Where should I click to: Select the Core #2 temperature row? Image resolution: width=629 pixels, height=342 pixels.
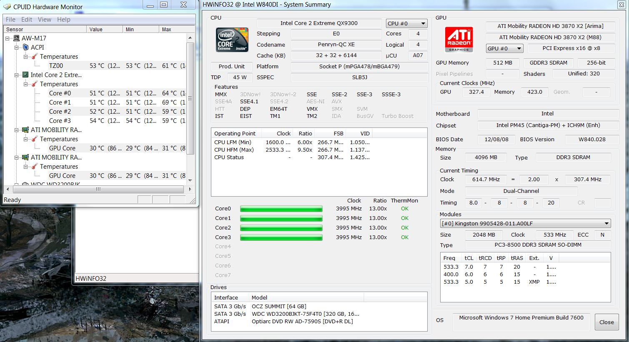pyautogui.click(x=116, y=112)
